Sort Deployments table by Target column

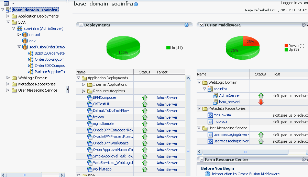tap(170, 72)
